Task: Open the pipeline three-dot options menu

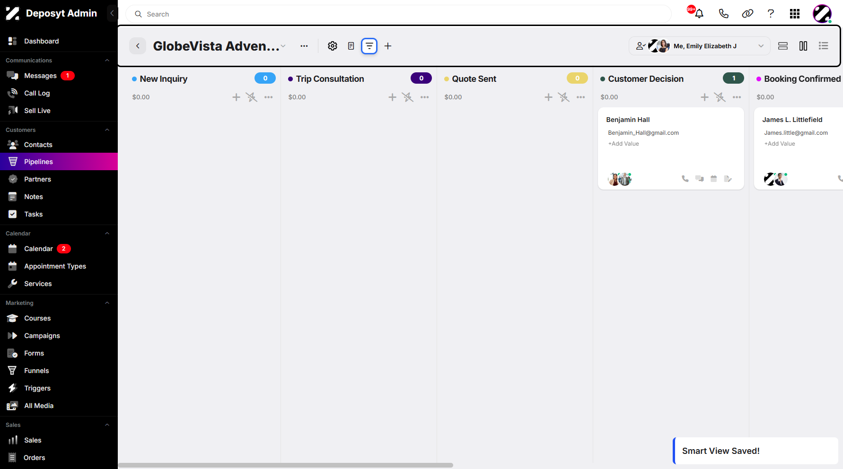Action: [304, 46]
